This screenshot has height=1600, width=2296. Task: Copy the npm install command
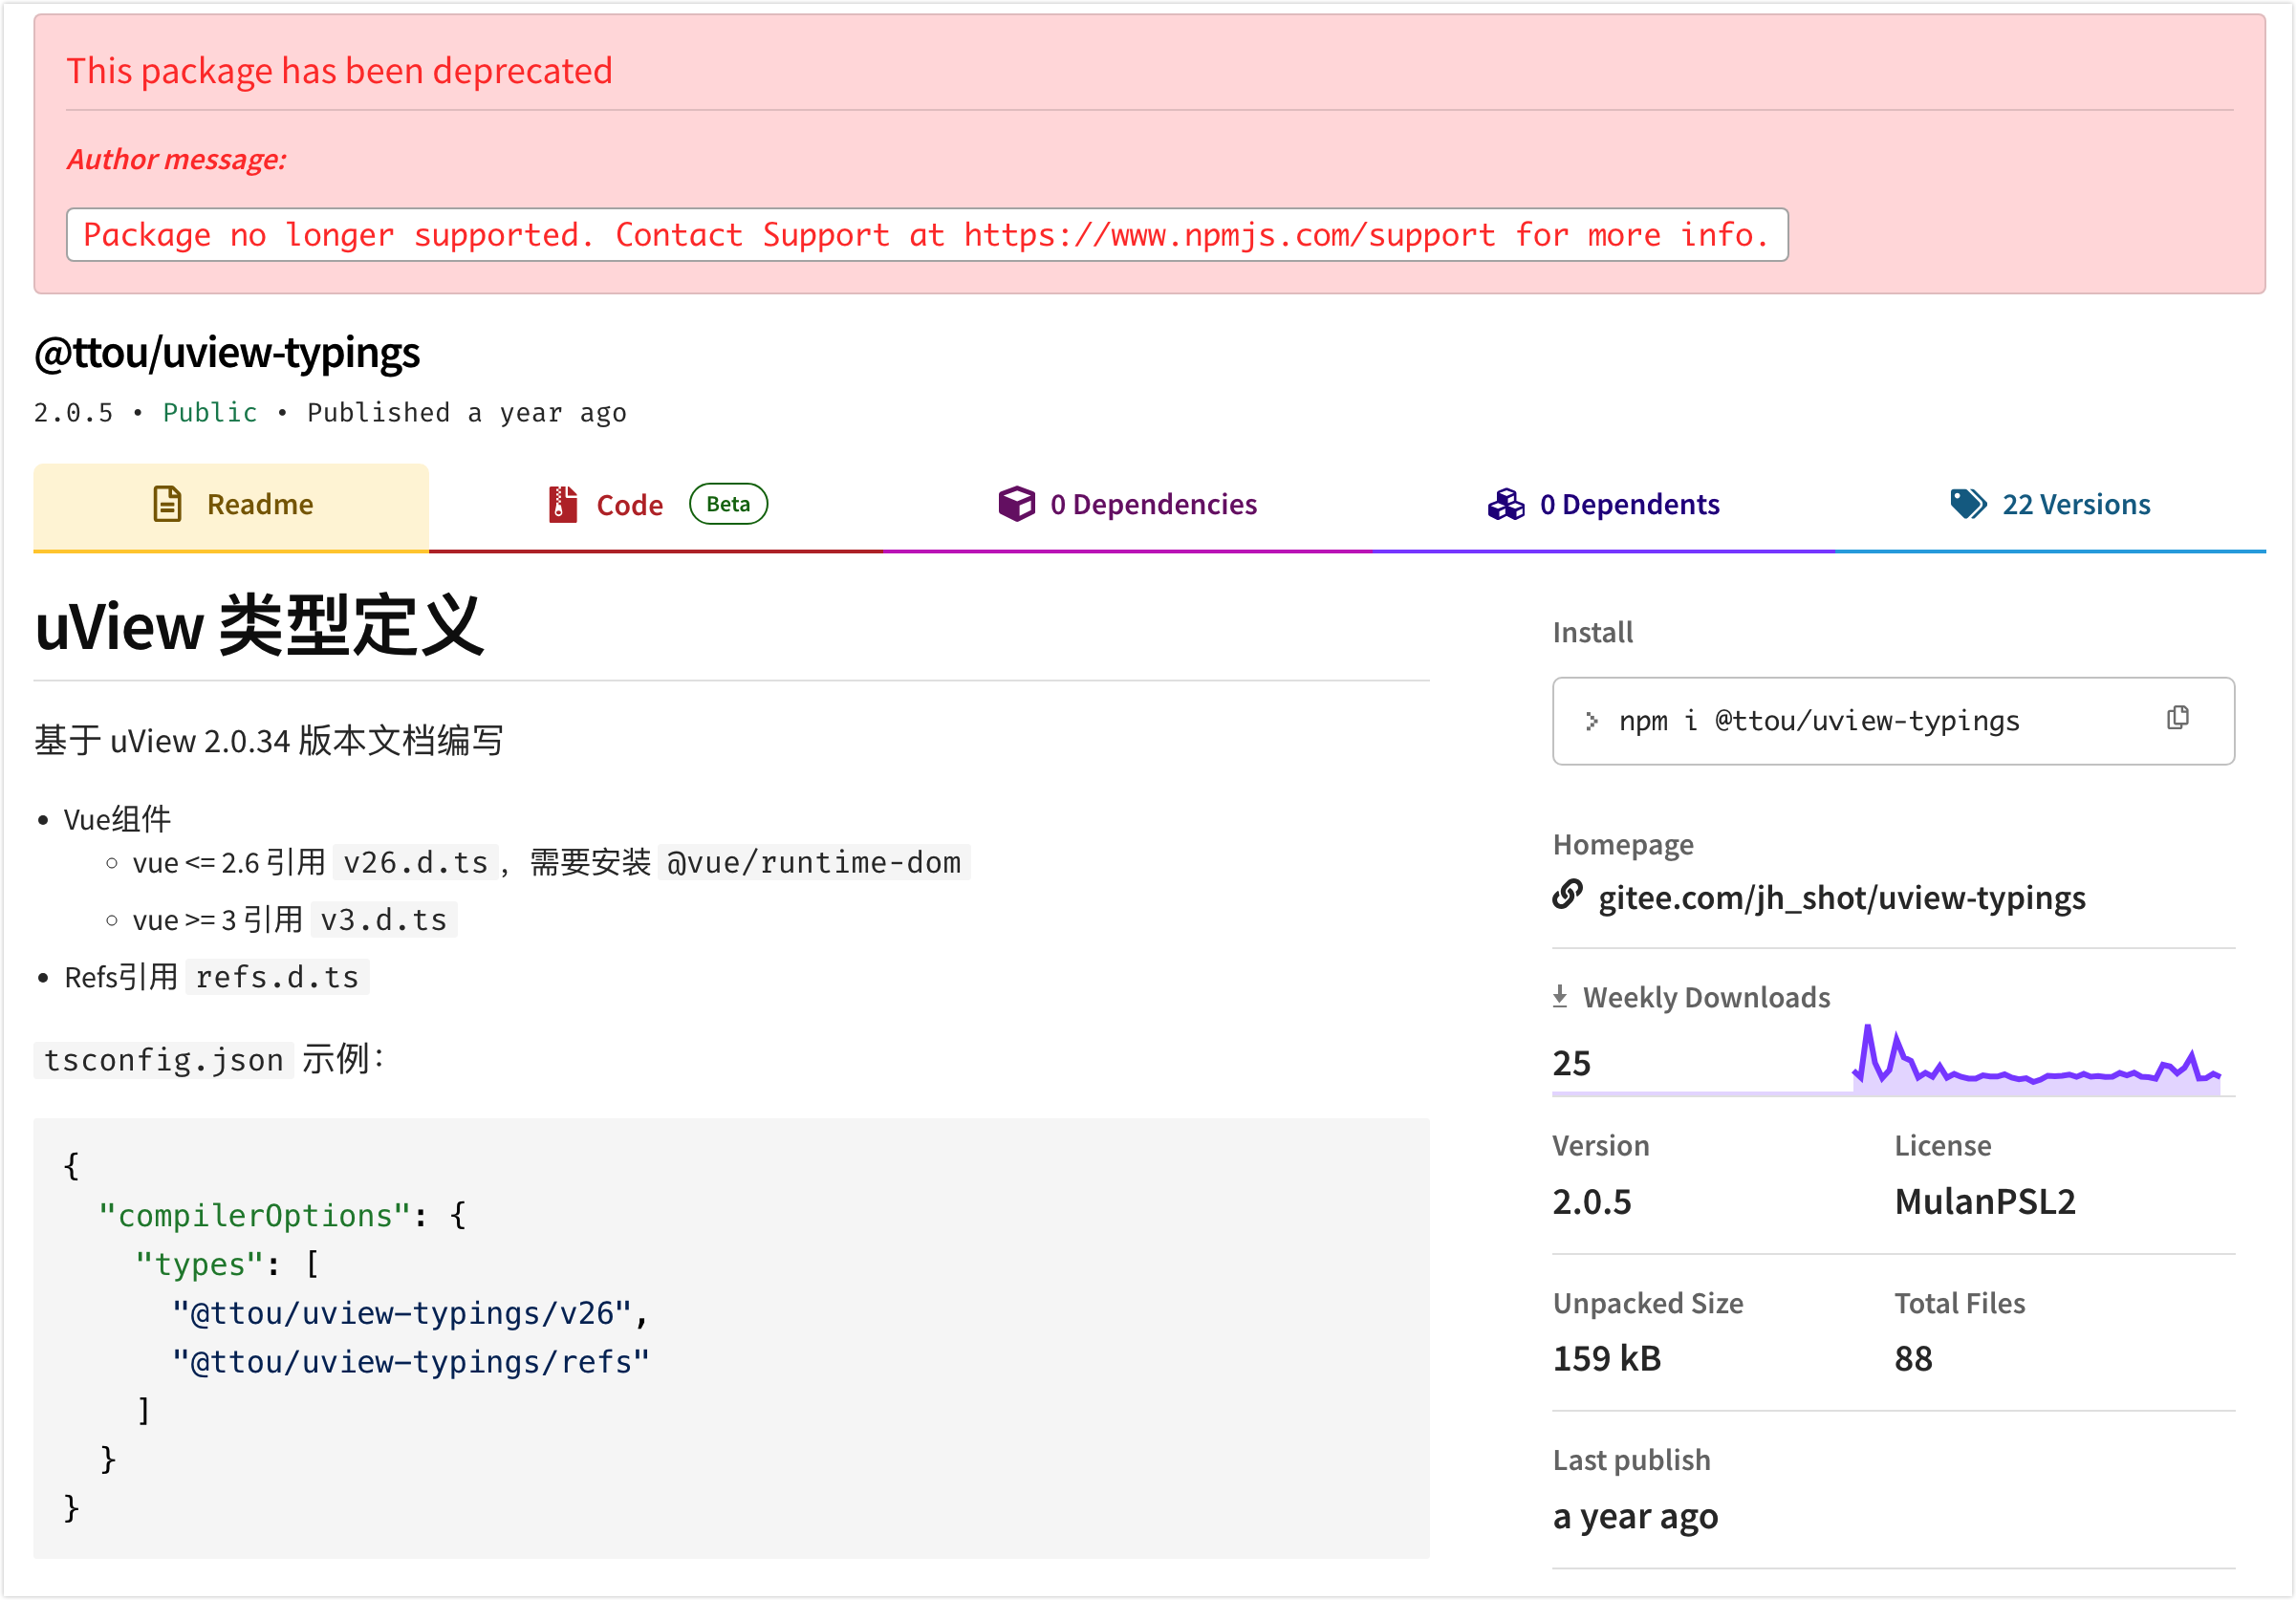pyautogui.click(x=2178, y=718)
